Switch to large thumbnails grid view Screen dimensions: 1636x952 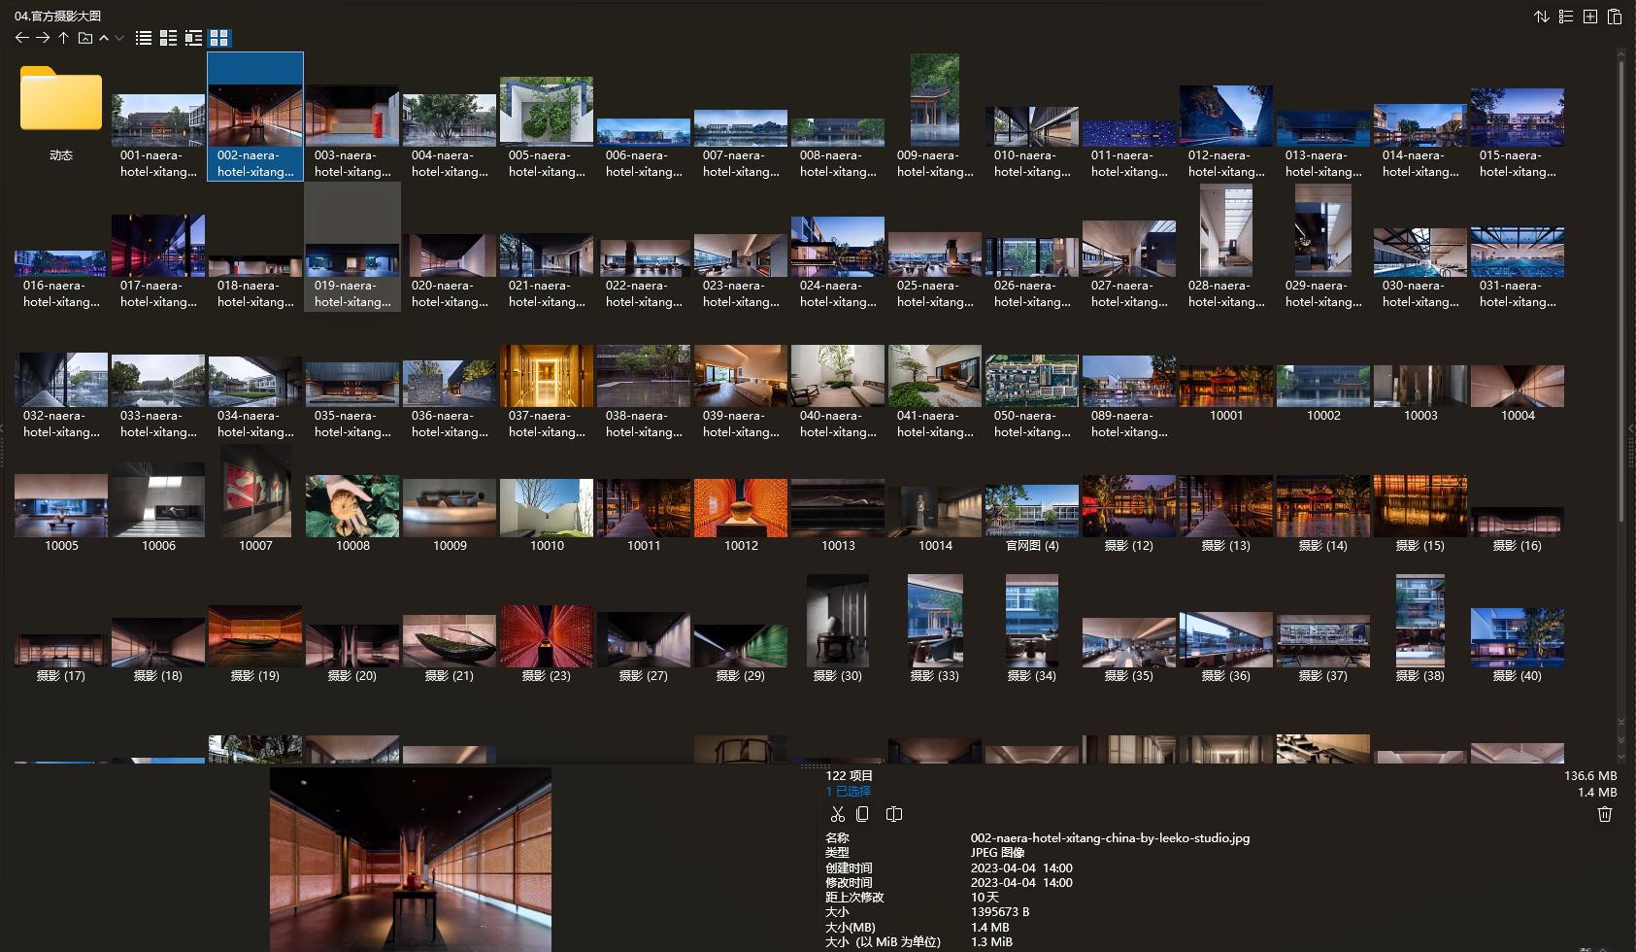coord(219,38)
